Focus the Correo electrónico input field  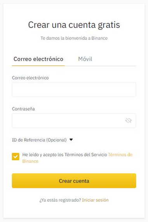pyautogui.click(x=74, y=90)
